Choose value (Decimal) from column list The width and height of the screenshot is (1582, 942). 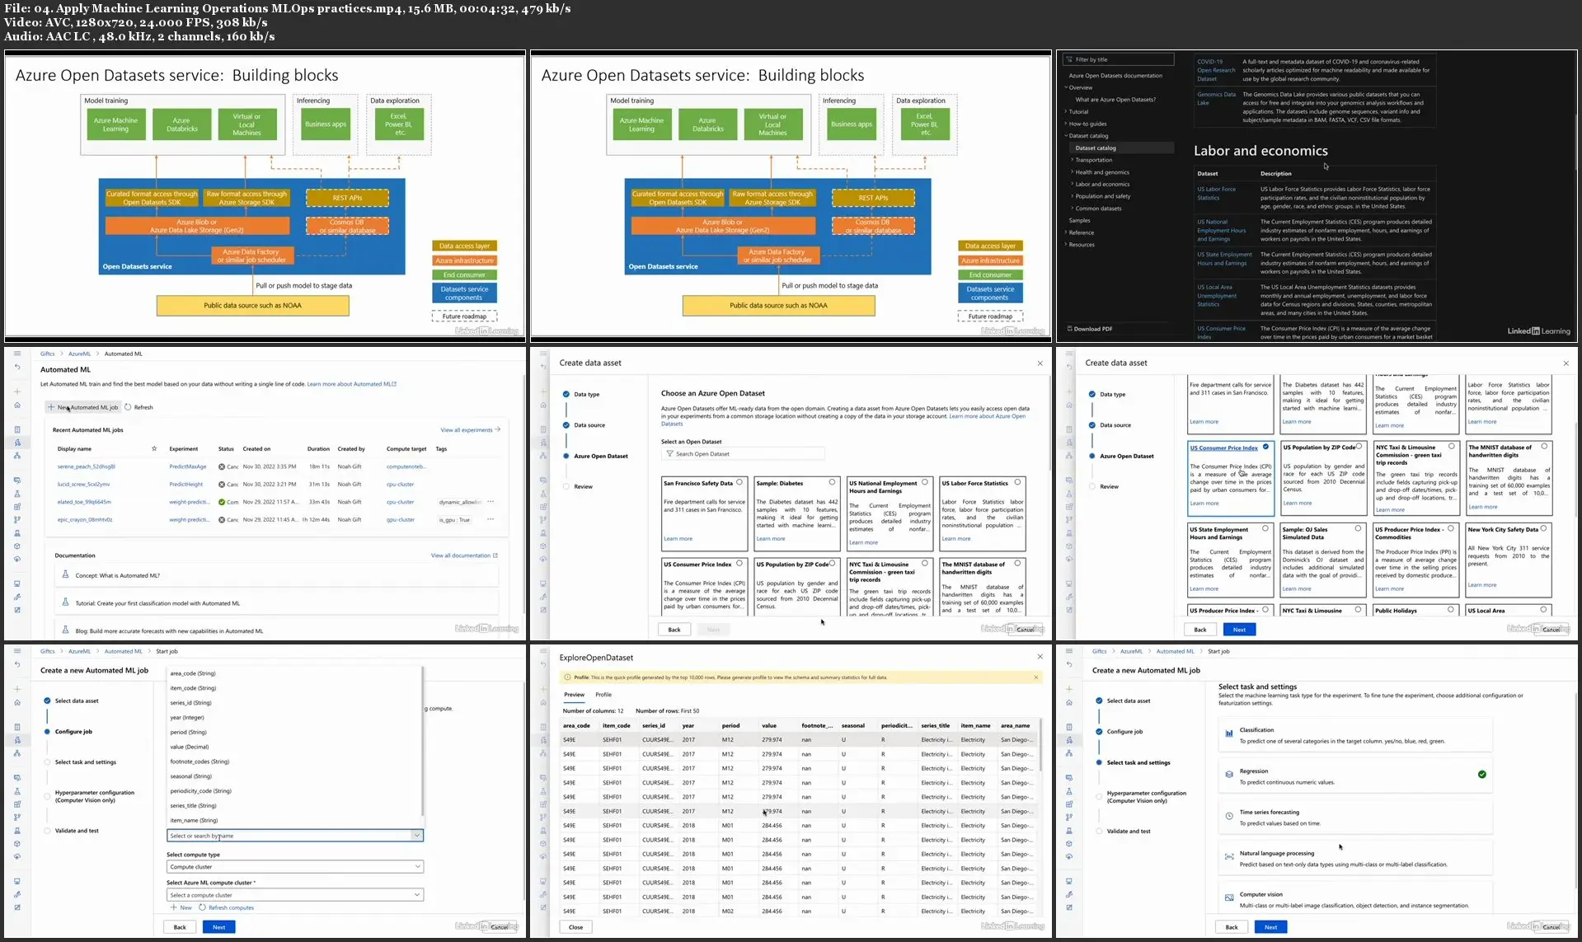(190, 747)
